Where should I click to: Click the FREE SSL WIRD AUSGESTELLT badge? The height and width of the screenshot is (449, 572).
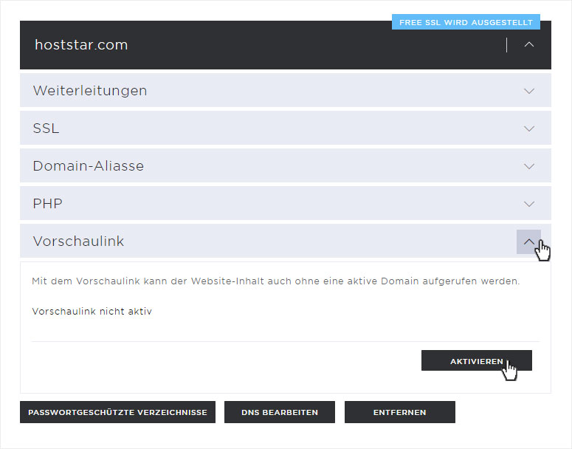466,22
